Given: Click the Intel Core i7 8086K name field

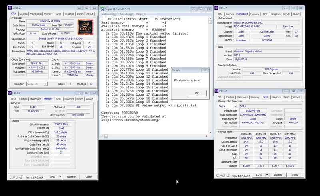Looking at the screenshot, I should pyautogui.click(x=50, y=21).
